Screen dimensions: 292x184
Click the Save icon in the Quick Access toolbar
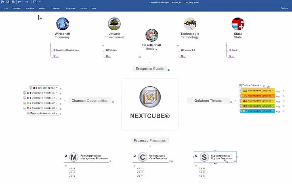coord(7,2)
